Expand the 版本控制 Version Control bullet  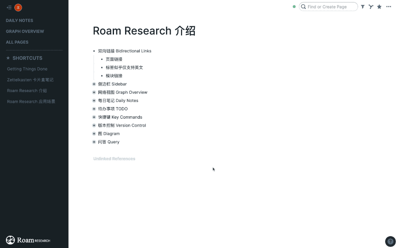[x=94, y=125]
